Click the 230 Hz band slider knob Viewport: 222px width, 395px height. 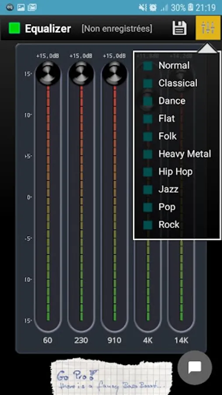click(81, 73)
